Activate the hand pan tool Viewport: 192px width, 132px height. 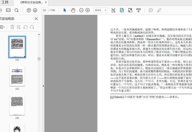pos(73,10)
